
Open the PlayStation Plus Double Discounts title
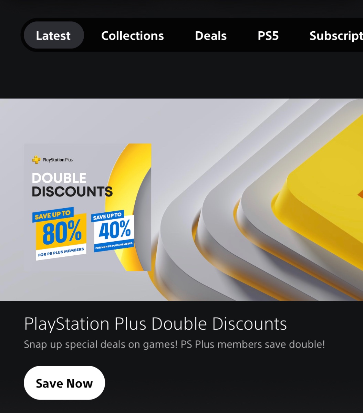click(x=155, y=324)
